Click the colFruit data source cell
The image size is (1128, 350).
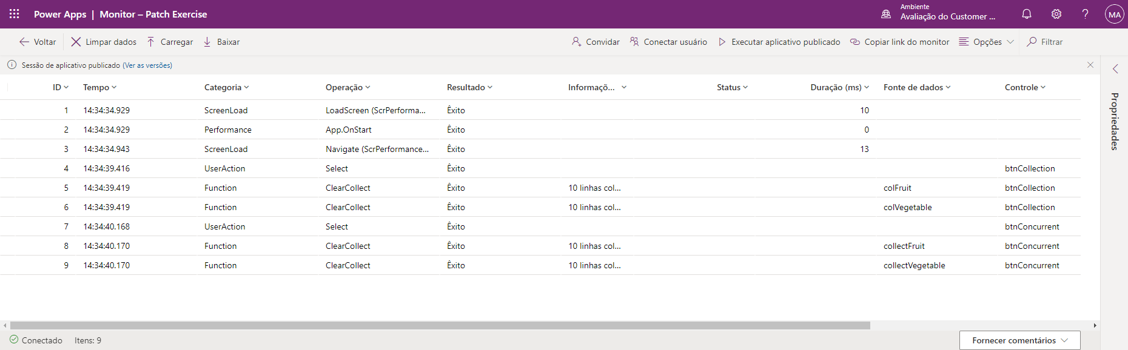point(898,188)
